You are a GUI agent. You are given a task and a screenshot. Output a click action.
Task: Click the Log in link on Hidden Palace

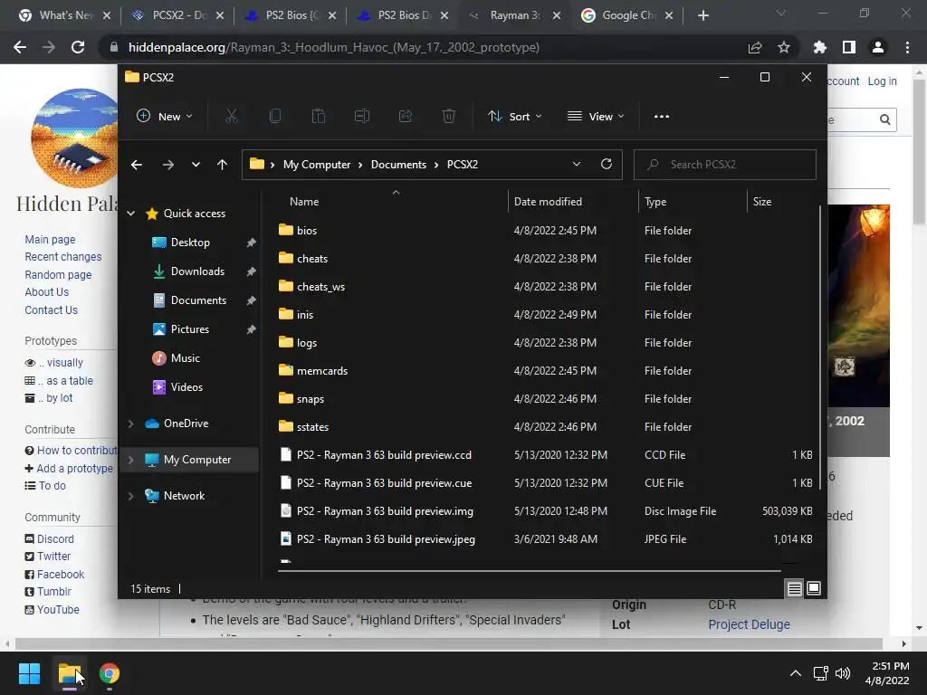click(x=882, y=81)
